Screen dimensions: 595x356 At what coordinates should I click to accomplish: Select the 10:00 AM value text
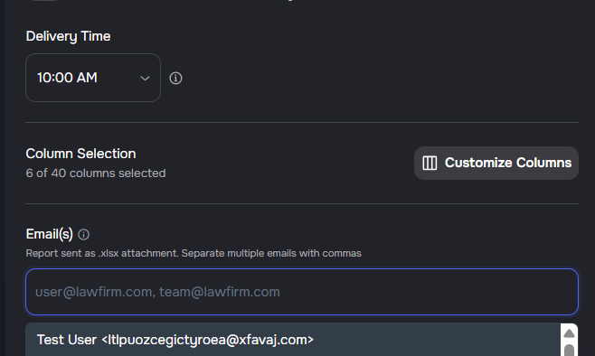pyautogui.click(x=67, y=78)
